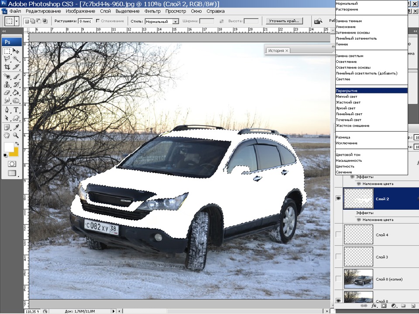419x314 pixels.
Task: Select the Slice tool
Action: pyautogui.click(x=16, y=67)
